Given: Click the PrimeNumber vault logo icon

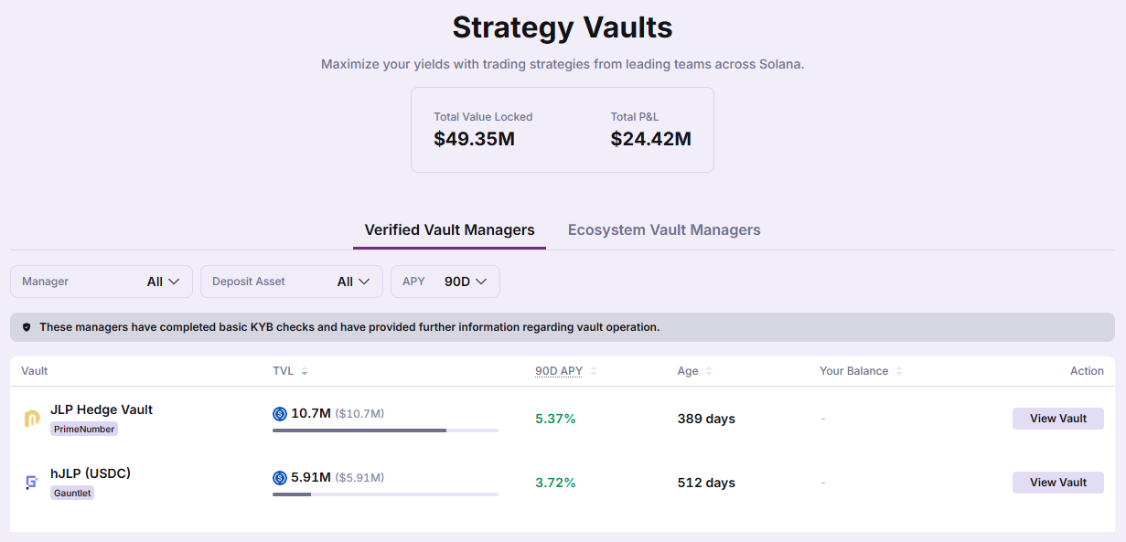Looking at the screenshot, I should tap(31, 419).
